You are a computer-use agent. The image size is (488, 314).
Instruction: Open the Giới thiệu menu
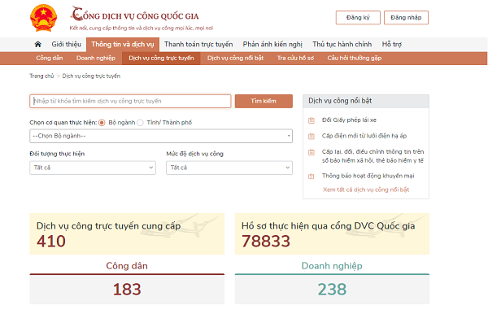[67, 44]
